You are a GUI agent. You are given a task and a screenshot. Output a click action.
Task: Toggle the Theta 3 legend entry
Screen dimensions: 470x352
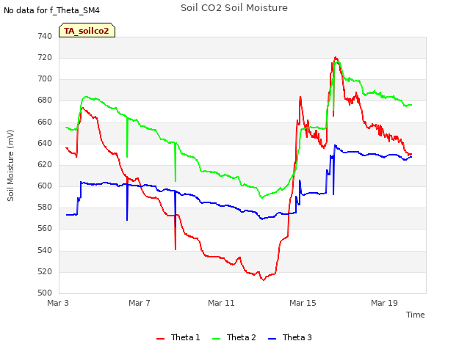click(x=290, y=337)
